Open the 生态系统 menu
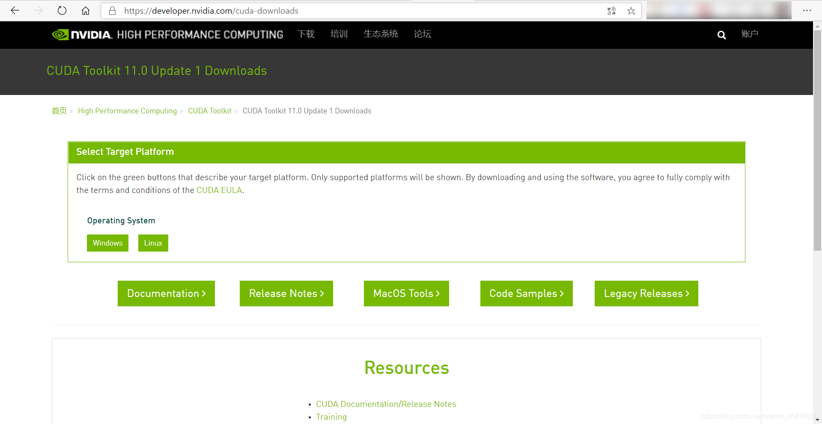 coord(381,34)
